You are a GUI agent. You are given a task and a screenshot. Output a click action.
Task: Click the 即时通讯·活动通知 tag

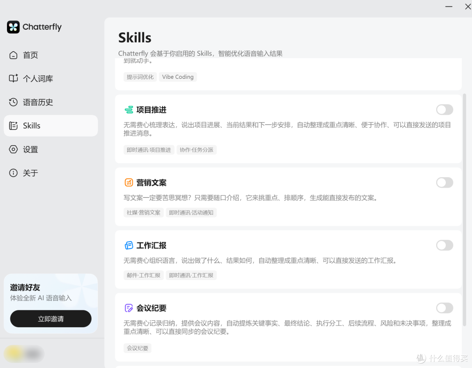click(191, 213)
